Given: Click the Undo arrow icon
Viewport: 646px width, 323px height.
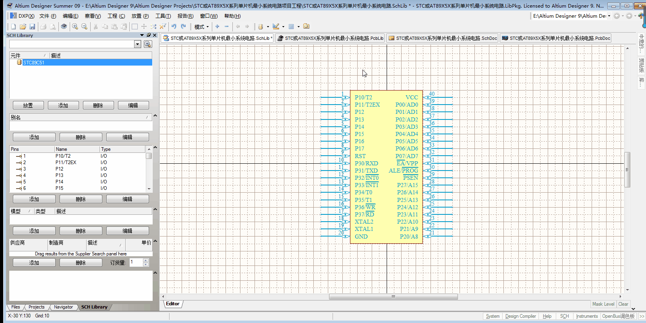Looking at the screenshot, I should tap(174, 27).
